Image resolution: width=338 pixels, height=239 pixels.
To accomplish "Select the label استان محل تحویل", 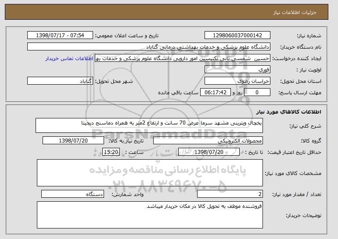I will click(301, 81).
